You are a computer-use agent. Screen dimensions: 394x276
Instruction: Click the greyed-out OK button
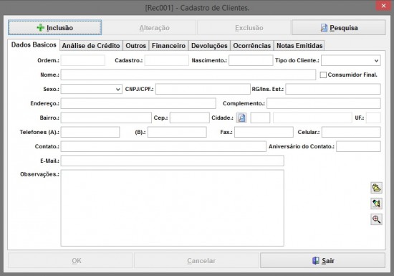coord(70,261)
